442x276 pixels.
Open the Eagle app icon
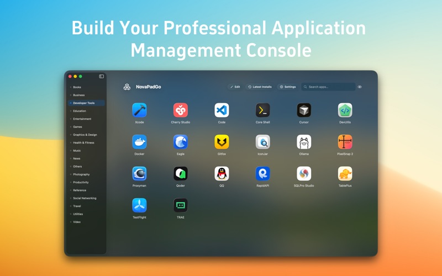click(181, 142)
